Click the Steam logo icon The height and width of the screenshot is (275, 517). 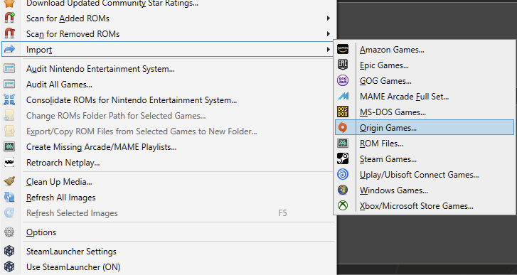[343, 158]
